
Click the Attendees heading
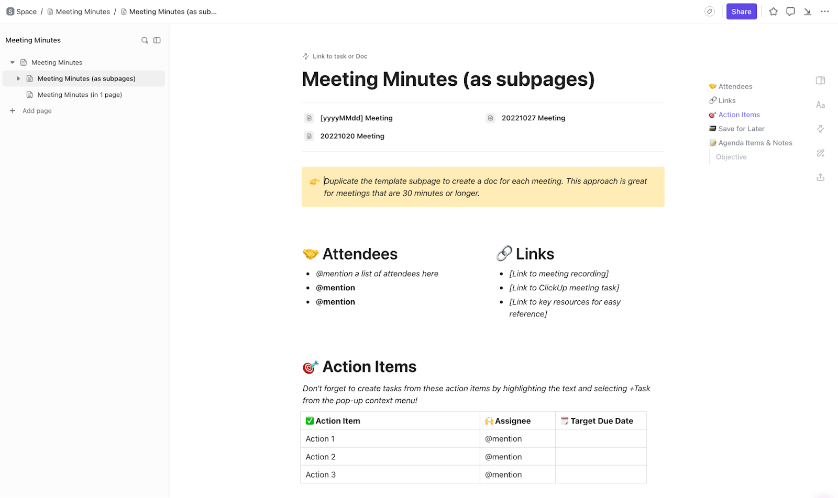pyautogui.click(x=360, y=254)
